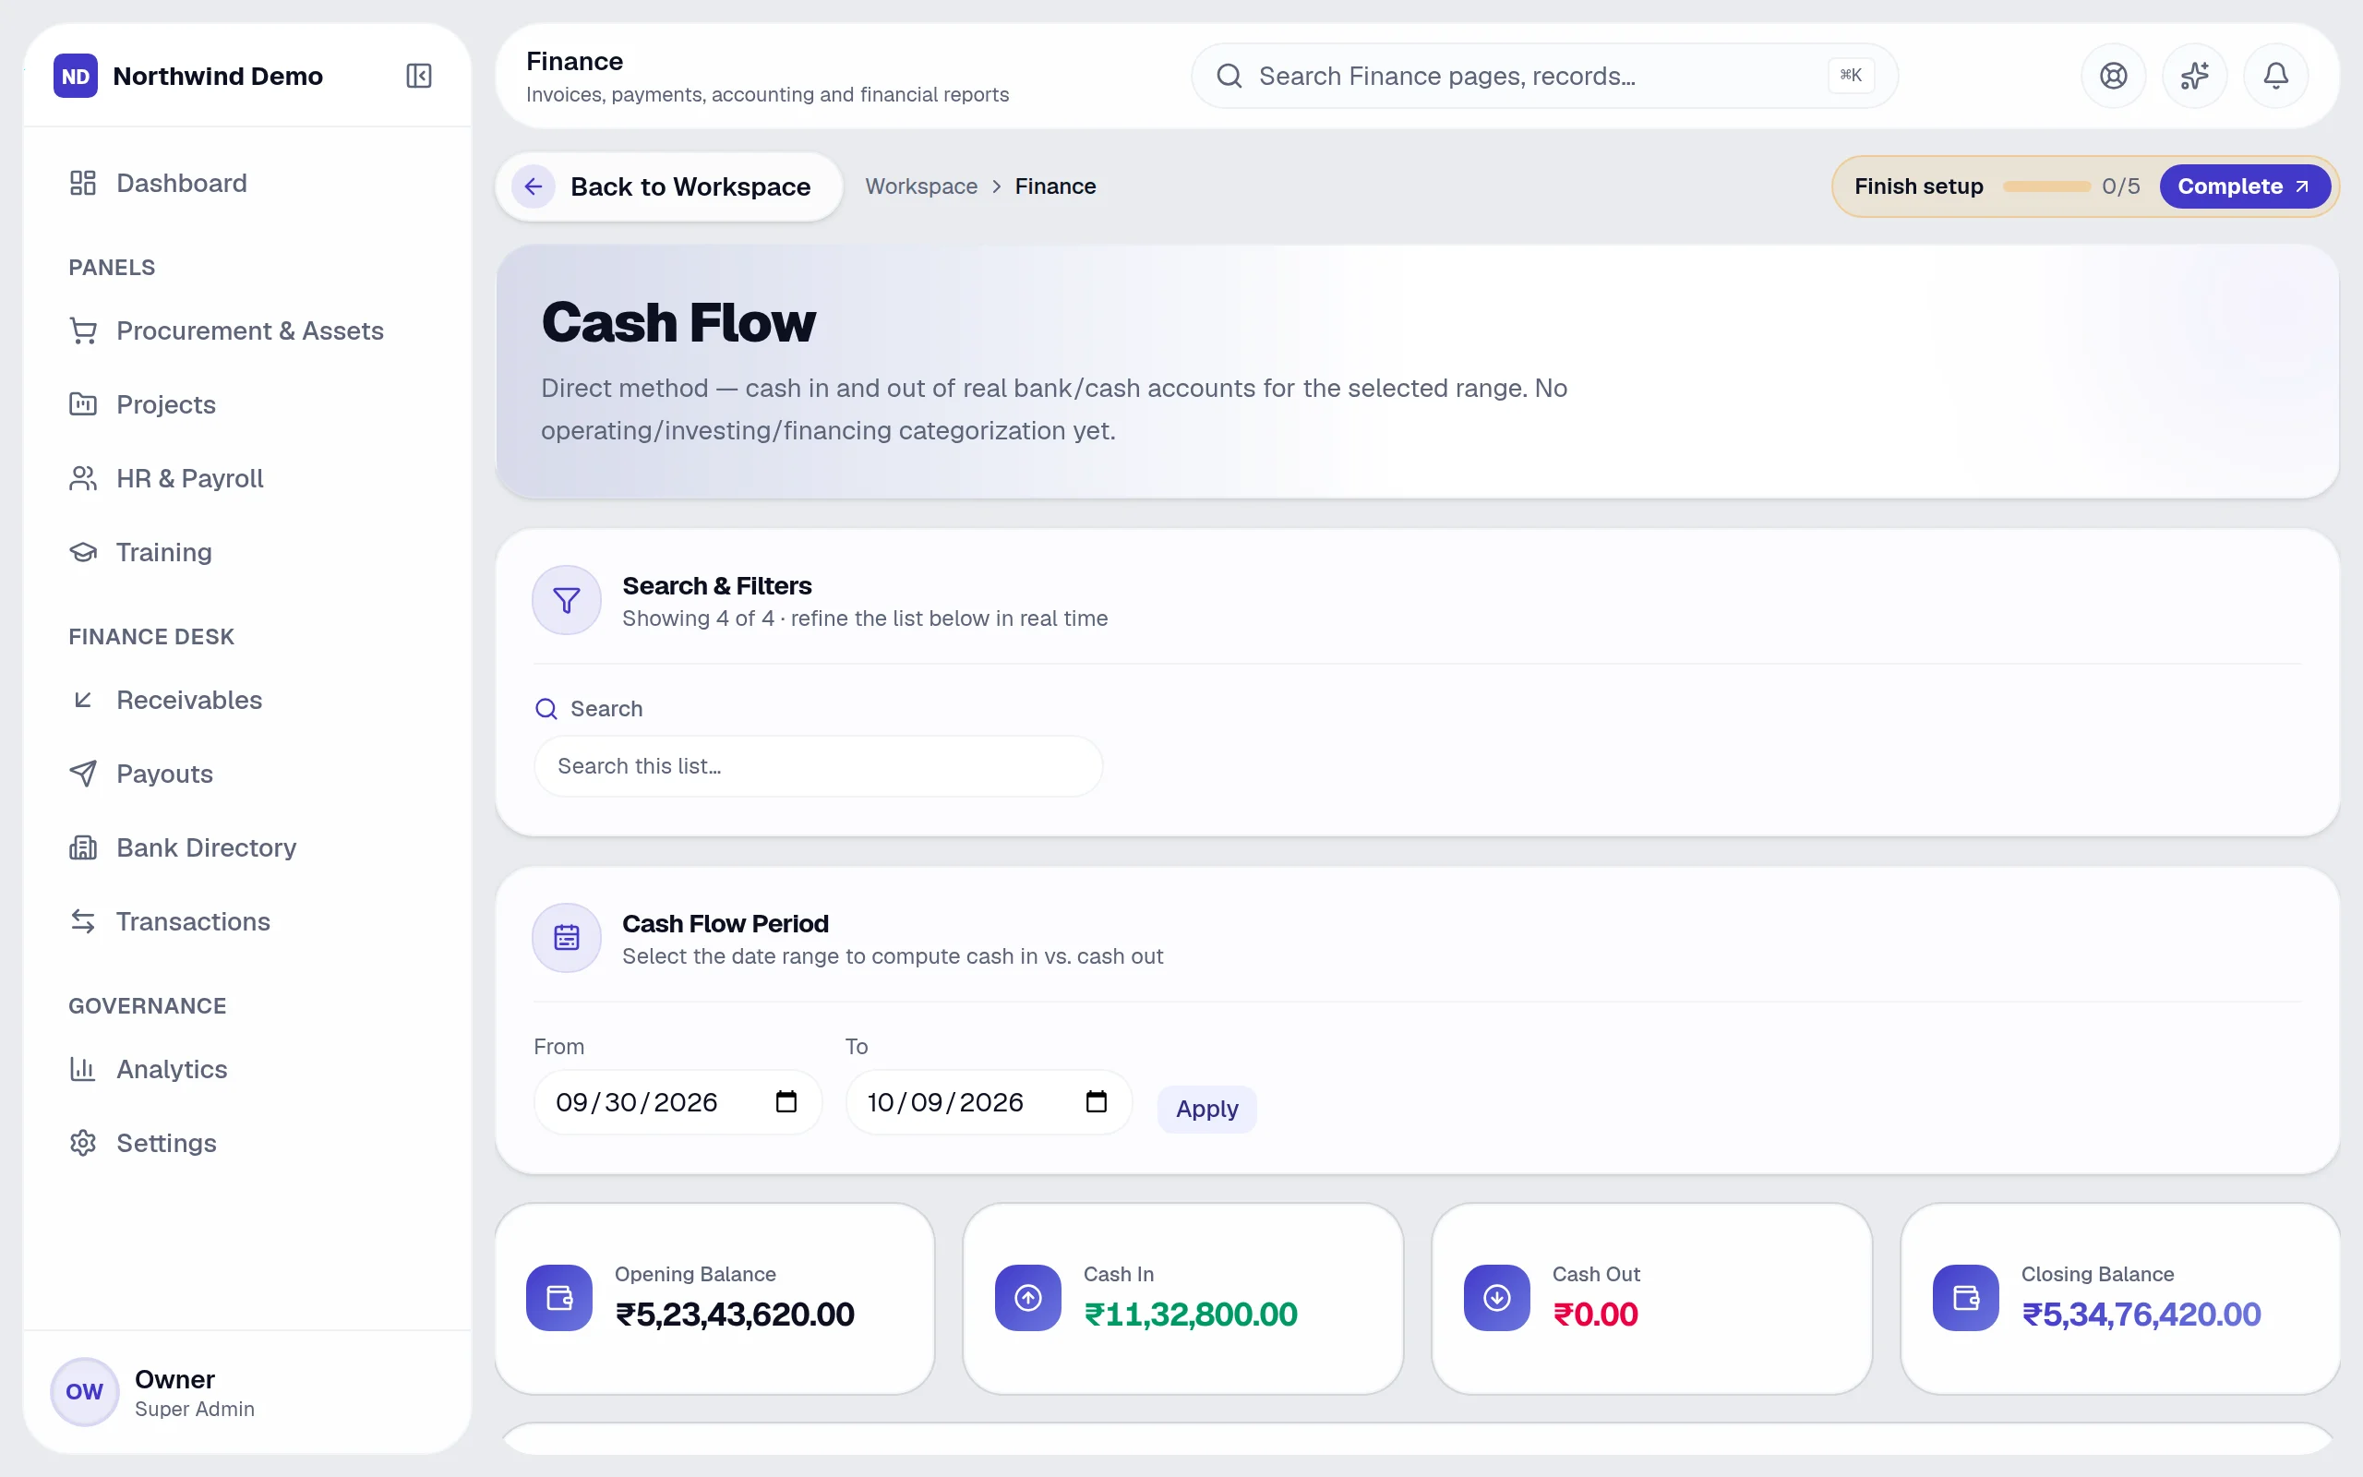Click the Opening Balance wallet icon
Viewport: 2363px width, 1477px height.
click(x=559, y=1297)
